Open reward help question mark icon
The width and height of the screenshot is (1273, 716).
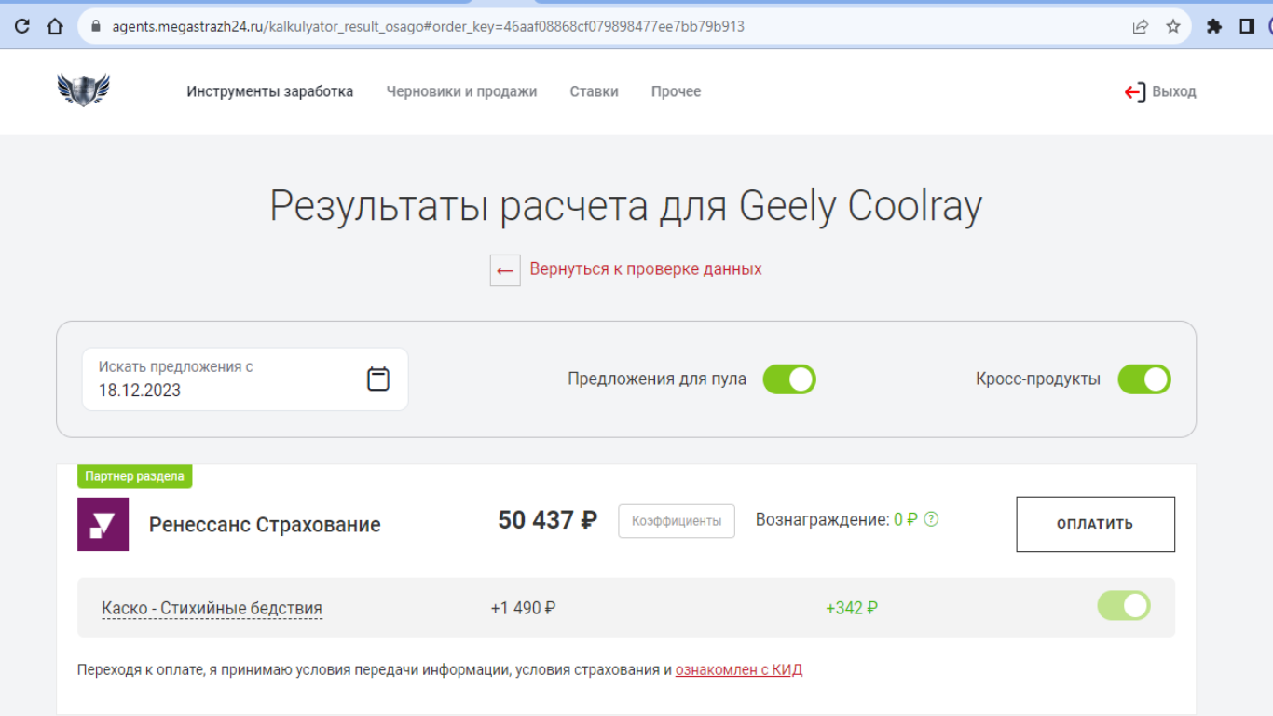point(931,519)
